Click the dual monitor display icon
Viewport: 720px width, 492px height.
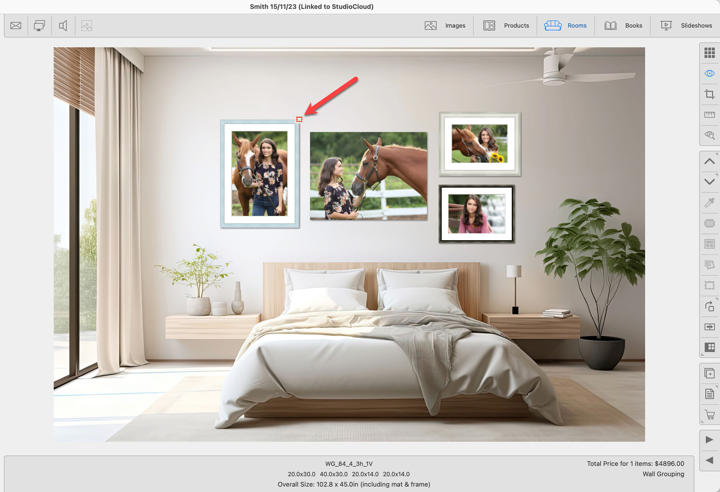pyautogui.click(x=39, y=25)
